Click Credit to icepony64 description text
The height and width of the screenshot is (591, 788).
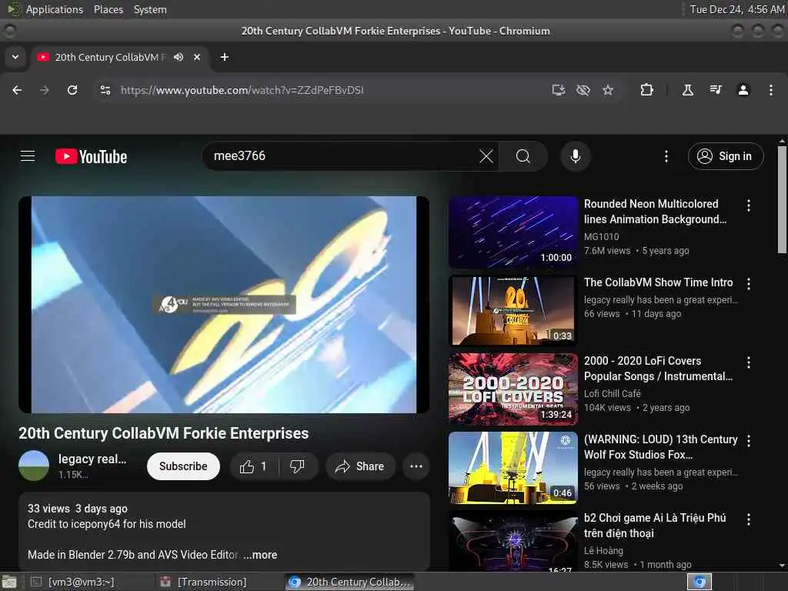coord(106,524)
